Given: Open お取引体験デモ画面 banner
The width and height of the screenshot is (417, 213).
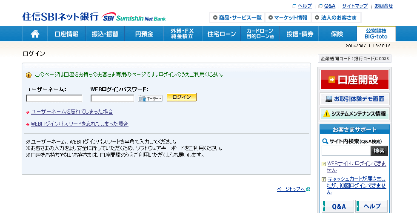Looking at the screenshot, I should click(354, 99).
